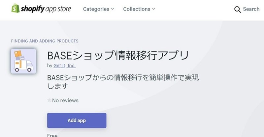Click the Free pricing label

pyautogui.click(x=52, y=135)
